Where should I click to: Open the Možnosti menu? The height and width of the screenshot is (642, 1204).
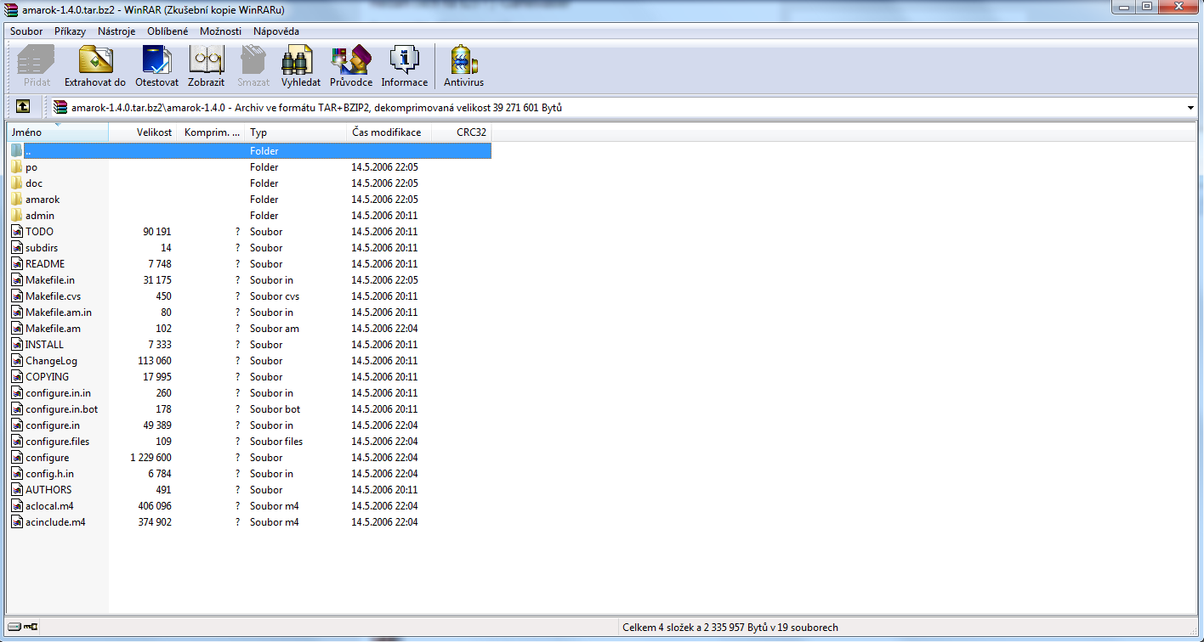(x=221, y=31)
